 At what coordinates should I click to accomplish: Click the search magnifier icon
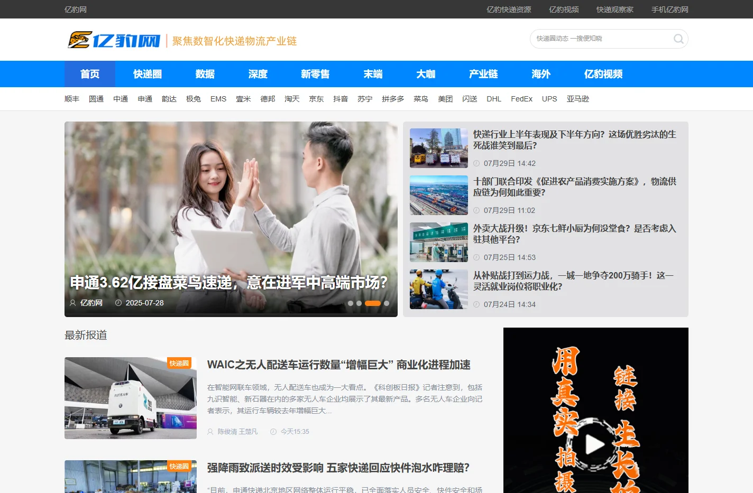678,39
